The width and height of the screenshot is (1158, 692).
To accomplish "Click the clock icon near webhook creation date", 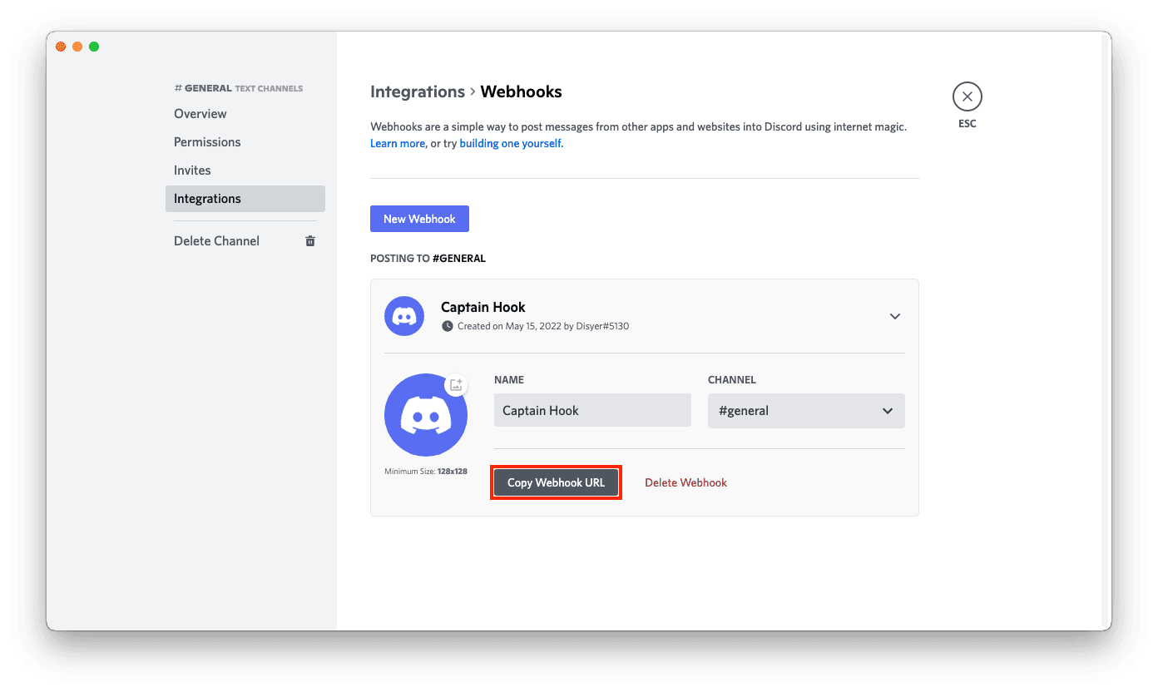I will (x=448, y=326).
